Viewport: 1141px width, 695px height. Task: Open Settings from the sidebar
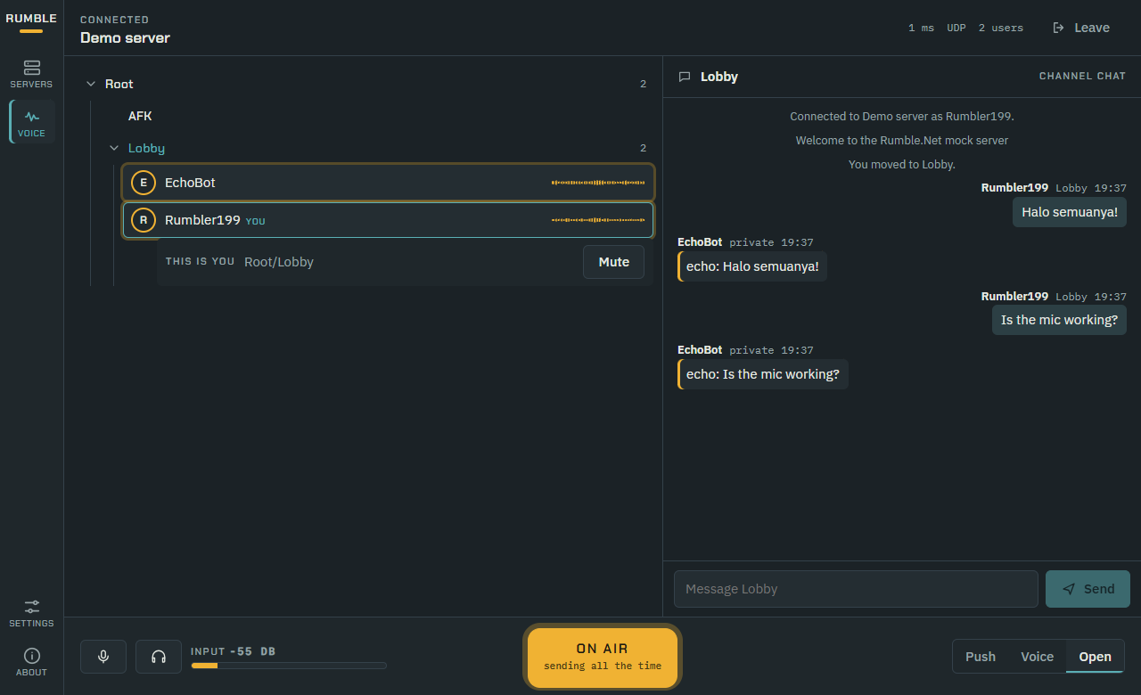tap(31, 613)
